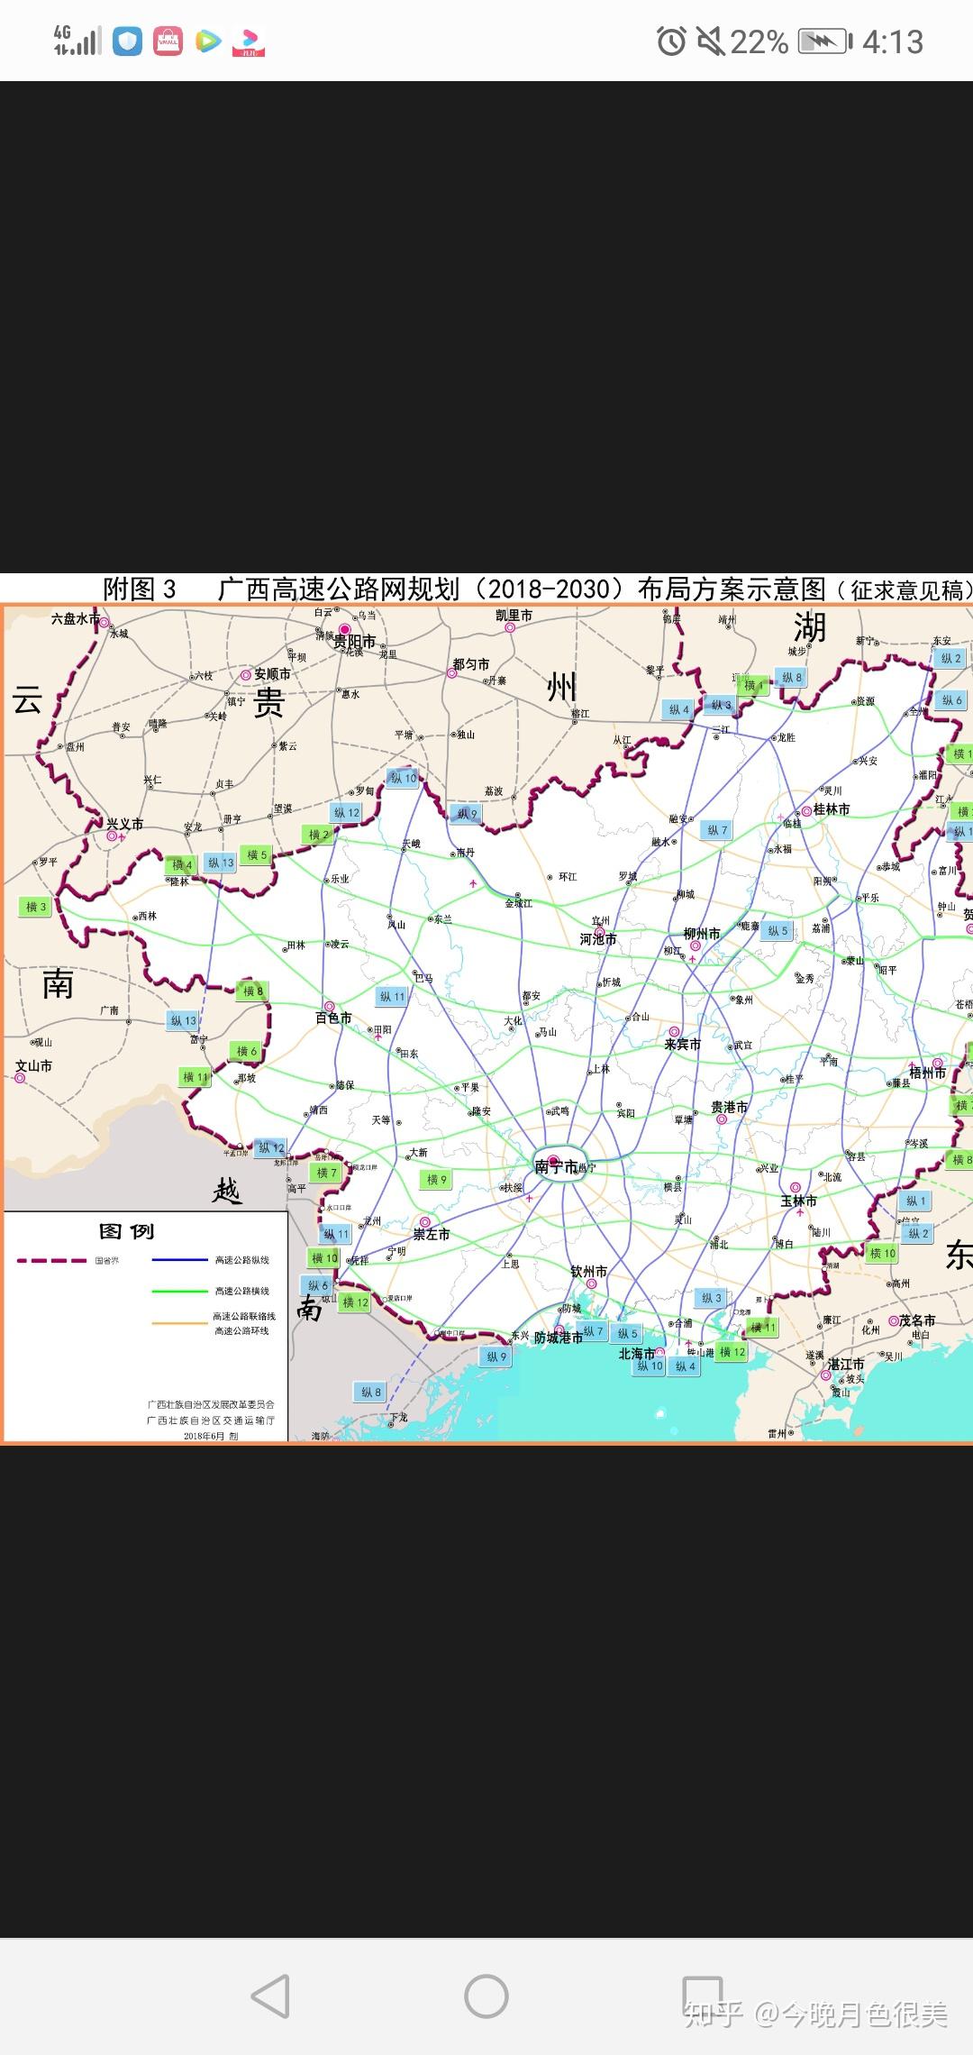Screen dimensions: 973x2055
Task: Tap the muted sound status icon
Action: [x=710, y=41]
